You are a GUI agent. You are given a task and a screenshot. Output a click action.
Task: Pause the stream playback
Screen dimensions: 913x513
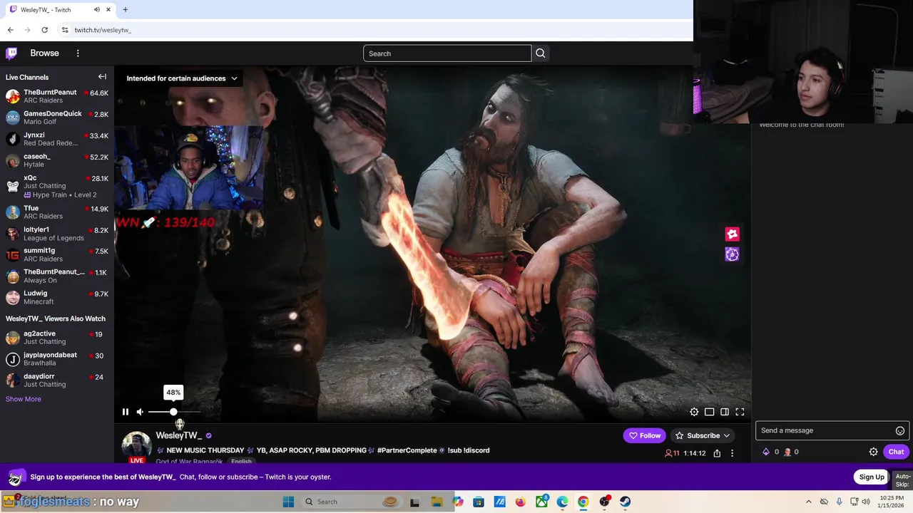coord(126,412)
